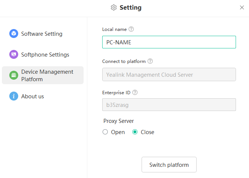Click the purple Softphone Settings icon

click(14, 54)
